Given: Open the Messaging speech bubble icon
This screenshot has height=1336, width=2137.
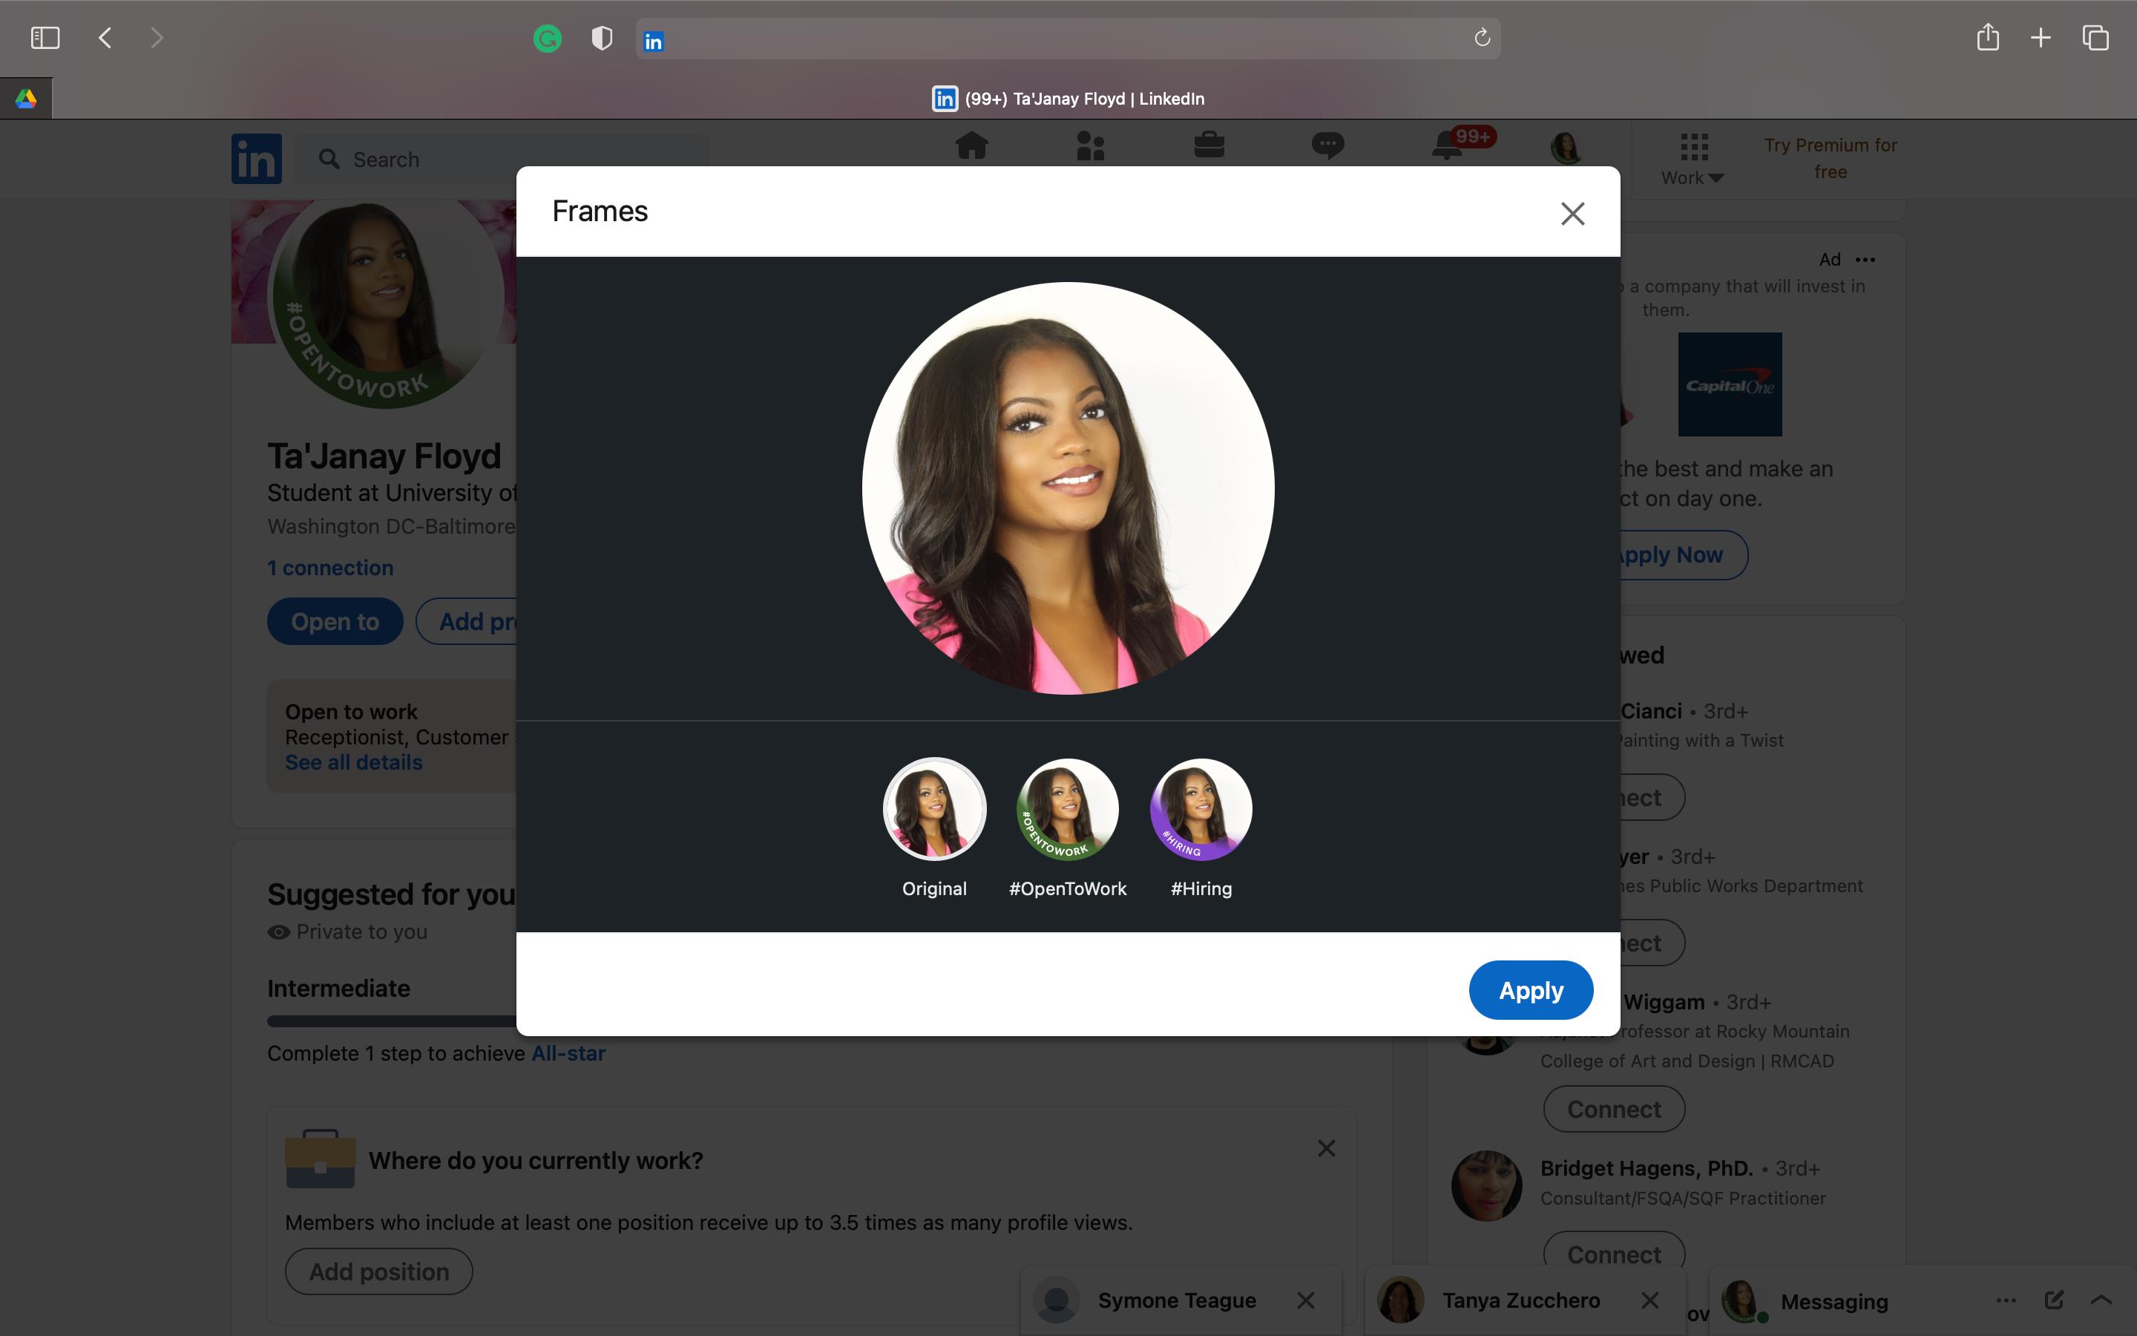Looking at the screenshot, I should pos(1327,145).
